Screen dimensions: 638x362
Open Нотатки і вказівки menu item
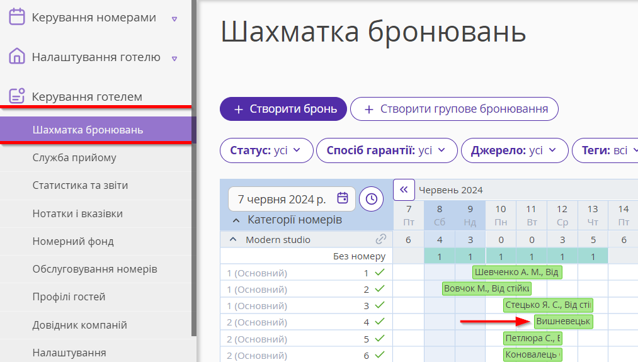pyautogui.click(x=96, y=213)
